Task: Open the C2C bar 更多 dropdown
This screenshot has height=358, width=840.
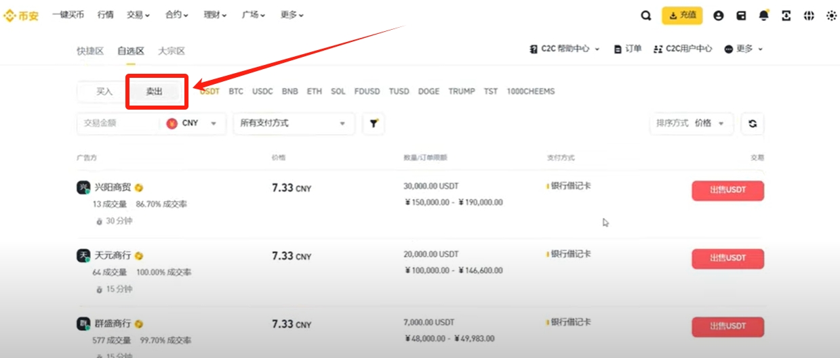Action: tap(744, 49)
